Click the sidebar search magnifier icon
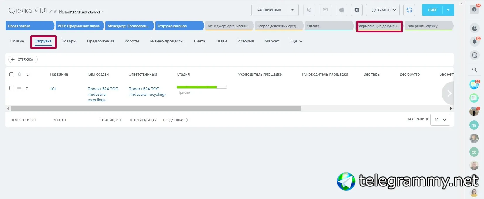This screenshot has width=484, height=199. 474,70
